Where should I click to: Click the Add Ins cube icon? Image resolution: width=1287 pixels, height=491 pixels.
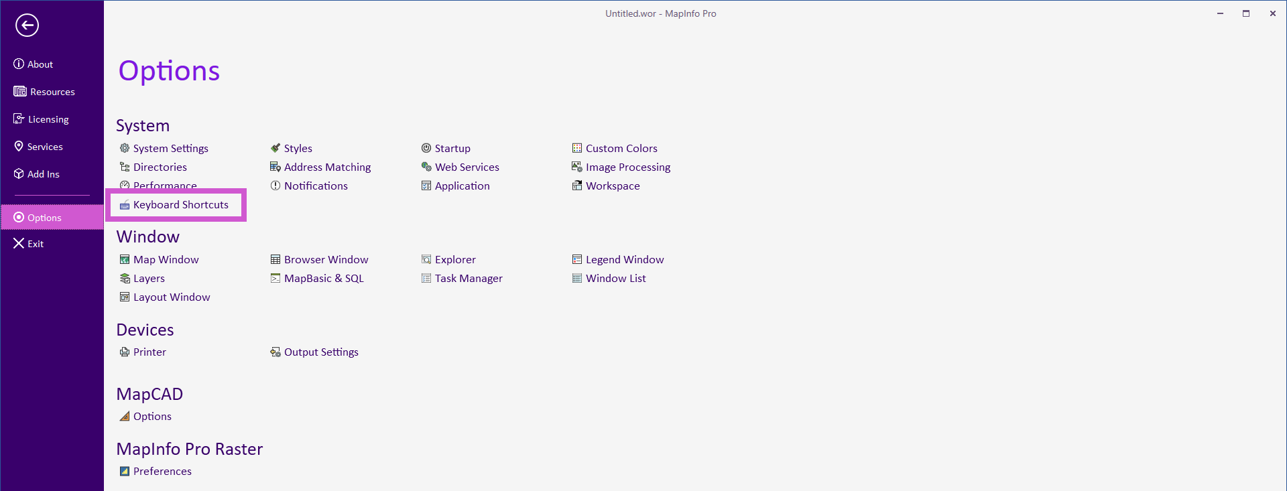coord(19,173)
